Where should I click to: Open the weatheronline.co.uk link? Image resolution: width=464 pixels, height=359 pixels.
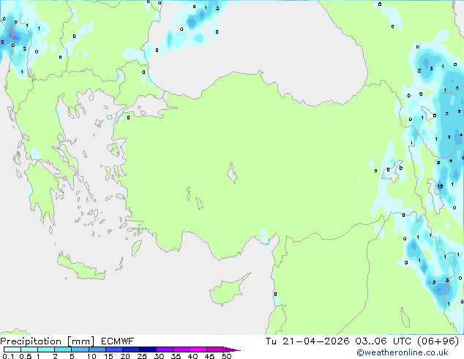tap(403, 352)
